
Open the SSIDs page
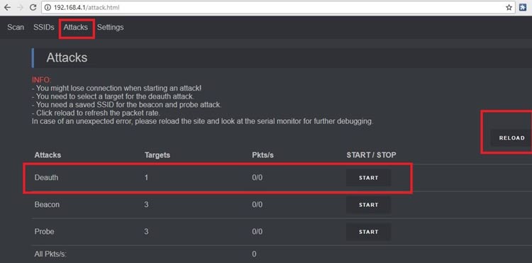point(44,27)
